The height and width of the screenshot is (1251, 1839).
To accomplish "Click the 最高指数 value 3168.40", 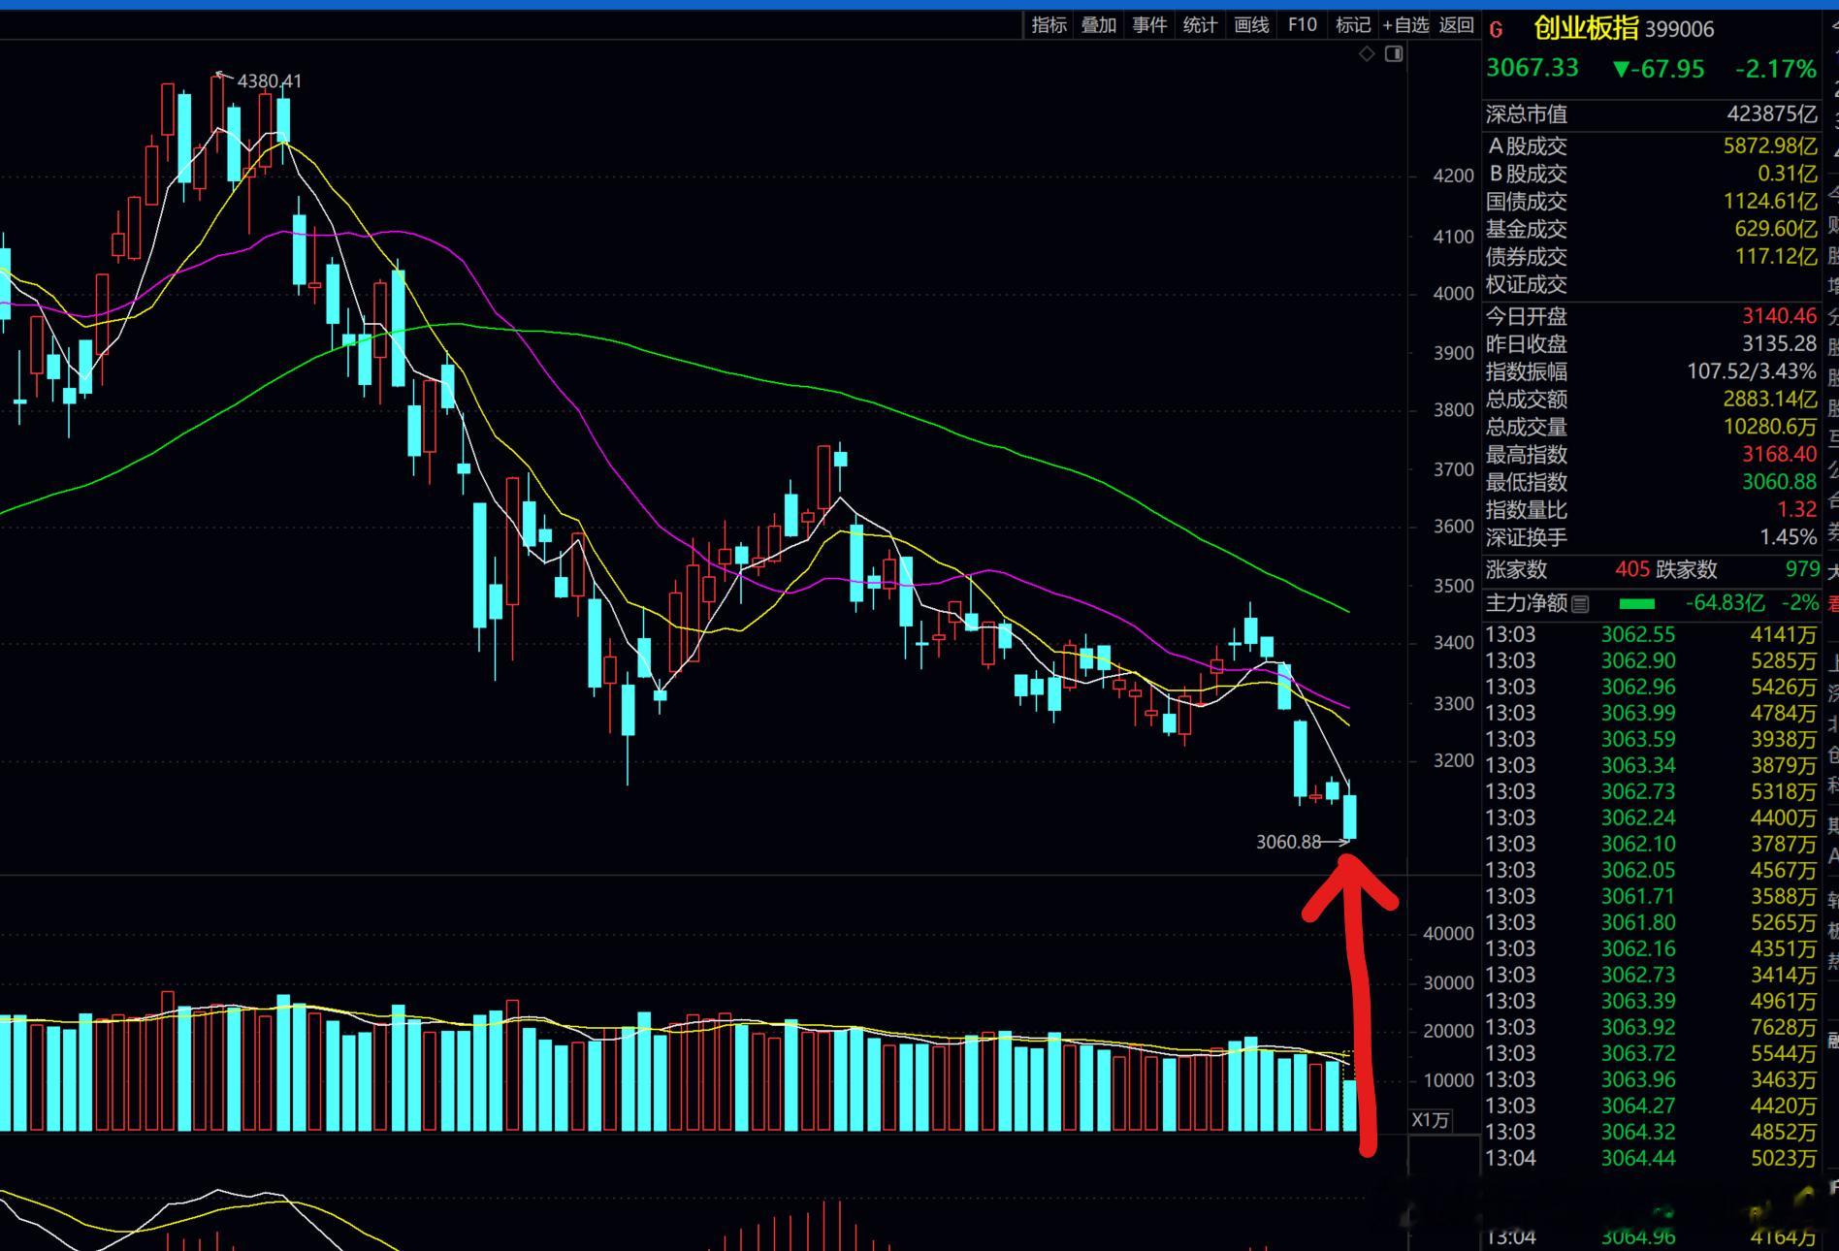I will click(1779, 455).
